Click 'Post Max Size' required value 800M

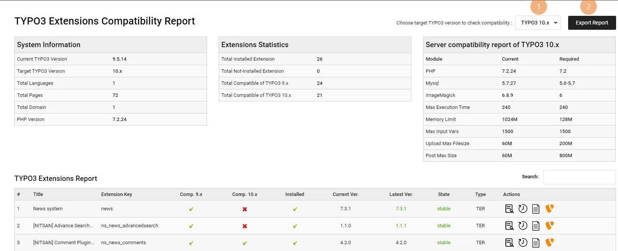(x=565, y=156)
